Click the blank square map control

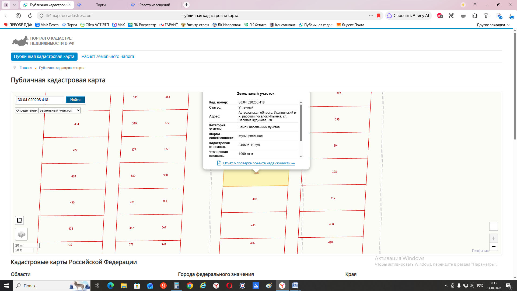(x=494, y=226)
